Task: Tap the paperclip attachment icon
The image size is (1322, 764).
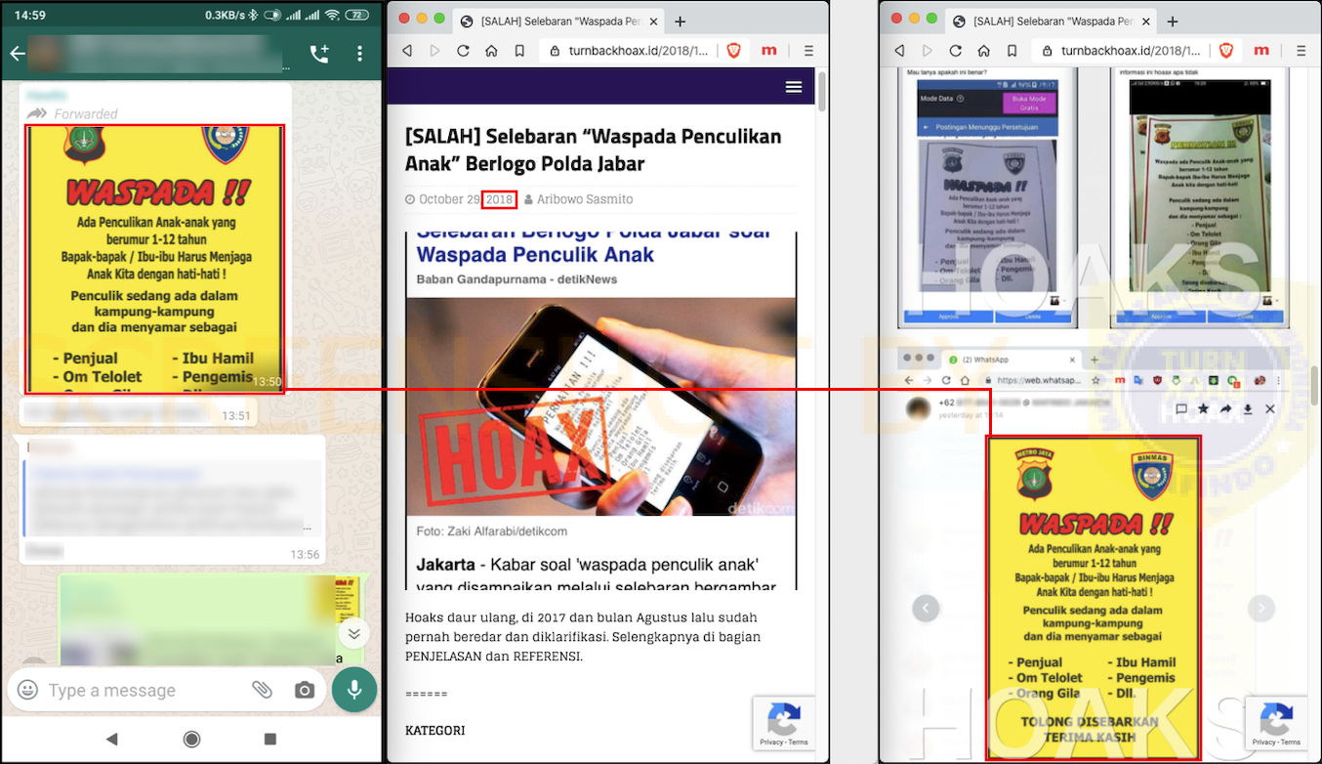Action: pos(262,690)
